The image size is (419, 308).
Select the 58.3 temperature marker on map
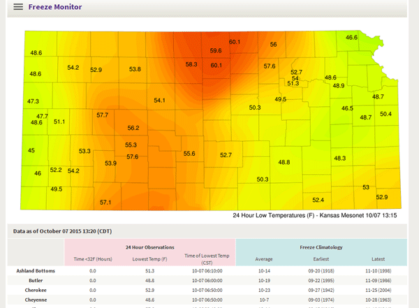191,64
